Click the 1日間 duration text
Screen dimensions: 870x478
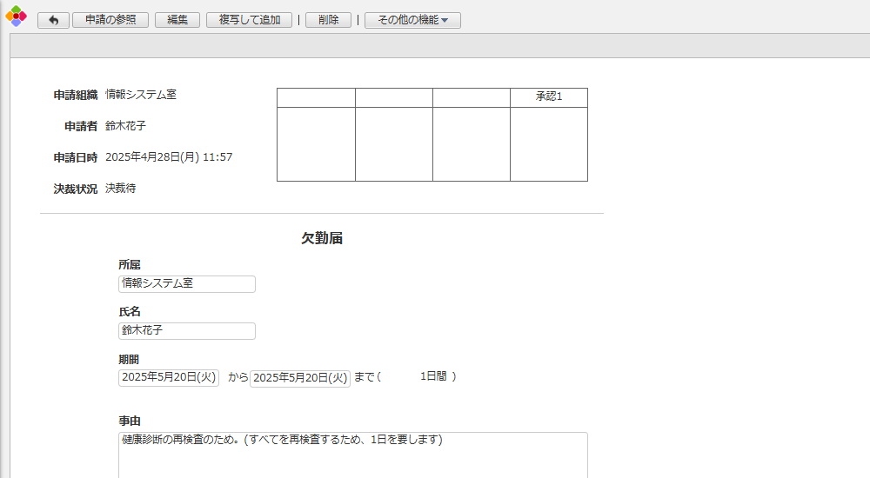coord(433,377)
